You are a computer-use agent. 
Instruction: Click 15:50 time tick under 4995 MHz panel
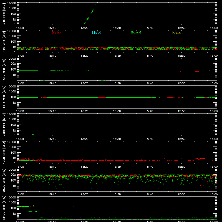[x=181, y=167]
